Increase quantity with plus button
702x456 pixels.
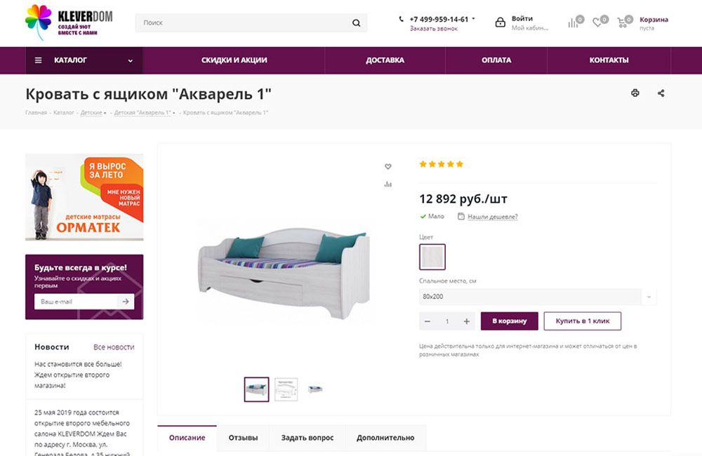[x=466, y=321]
